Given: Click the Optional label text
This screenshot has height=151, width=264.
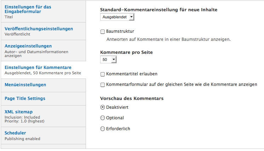Looking at the screenshot, I should click(x=115, y=118).
